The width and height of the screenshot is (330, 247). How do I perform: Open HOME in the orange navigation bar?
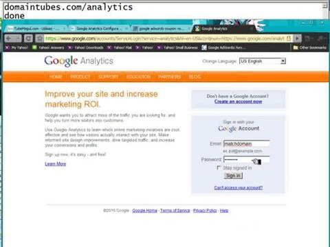[56, 77]
